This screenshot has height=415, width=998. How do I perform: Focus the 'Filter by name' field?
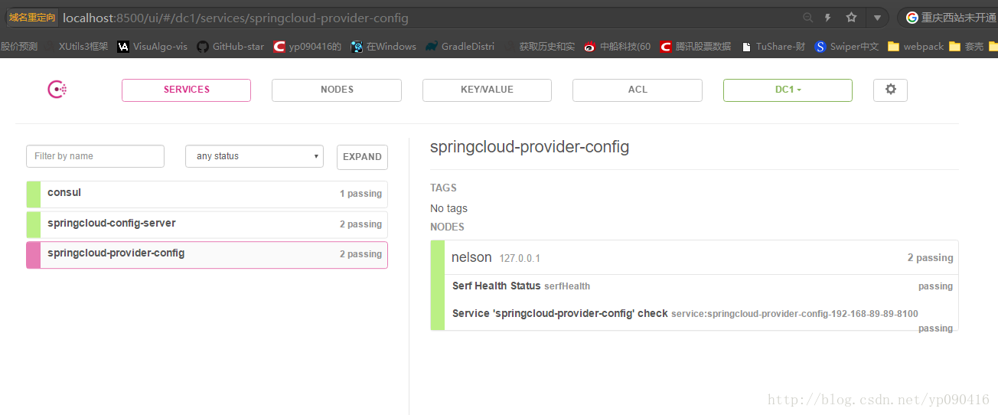95,156
